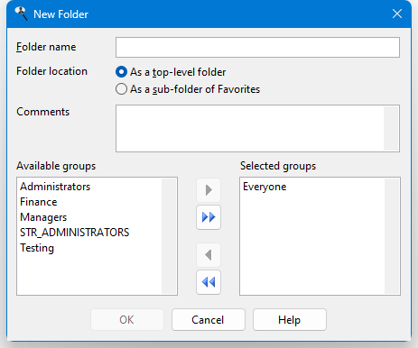The width and height of the screenshot is (418, 348).
Task: Focus the Folder name text field
Action: pyautogui.click(x=257, y=47)
